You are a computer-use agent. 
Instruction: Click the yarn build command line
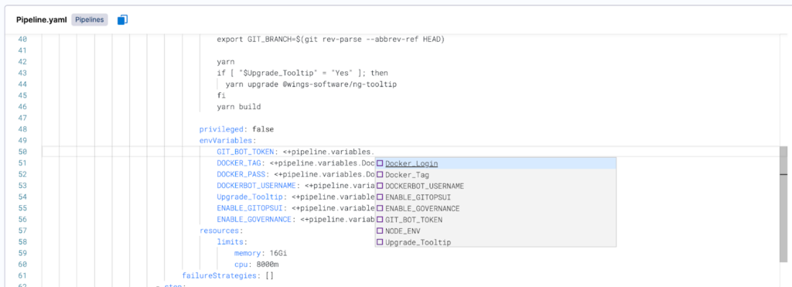[238, 107]
